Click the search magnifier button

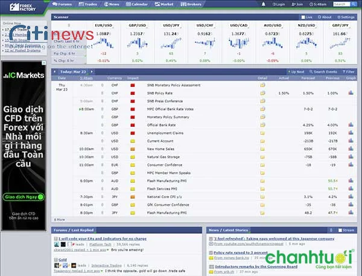pyautogui.click(x=353, y=4)
